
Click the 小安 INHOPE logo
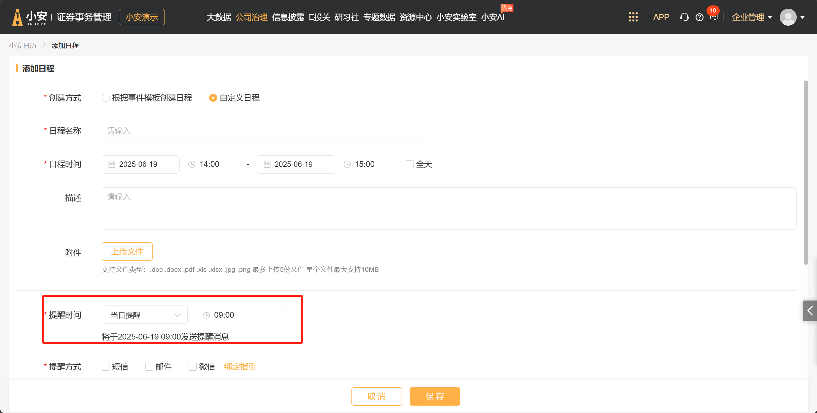point(29,17)
